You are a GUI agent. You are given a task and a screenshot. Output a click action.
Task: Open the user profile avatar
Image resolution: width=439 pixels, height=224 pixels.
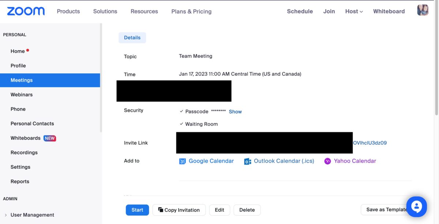coord(423,10)
